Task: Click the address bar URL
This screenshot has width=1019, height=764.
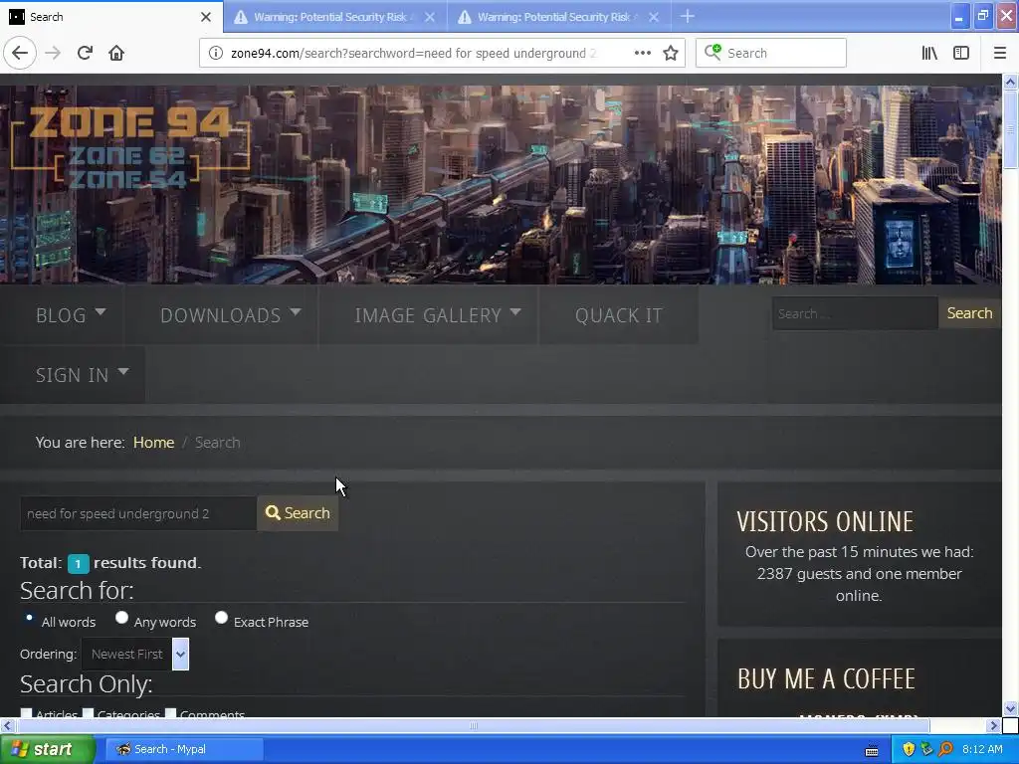Action: pos(414,53)
